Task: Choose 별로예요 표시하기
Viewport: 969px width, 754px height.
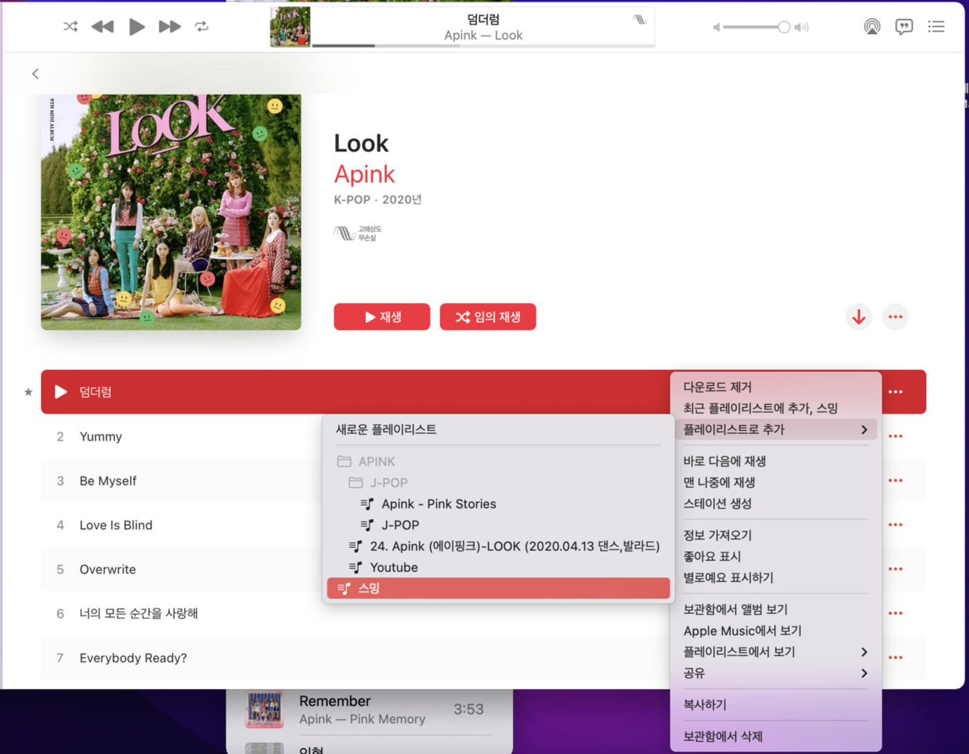Action: (x=775, y=577)
